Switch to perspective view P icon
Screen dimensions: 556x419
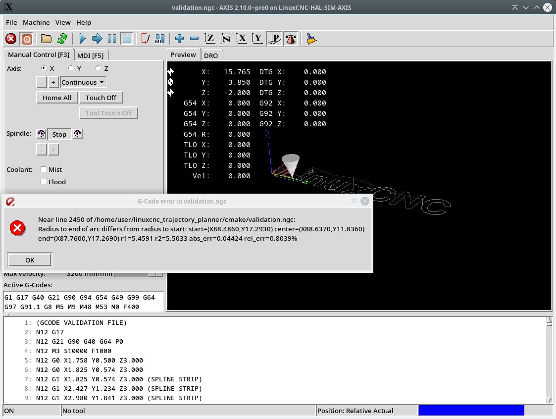click(x=274, y=39)
